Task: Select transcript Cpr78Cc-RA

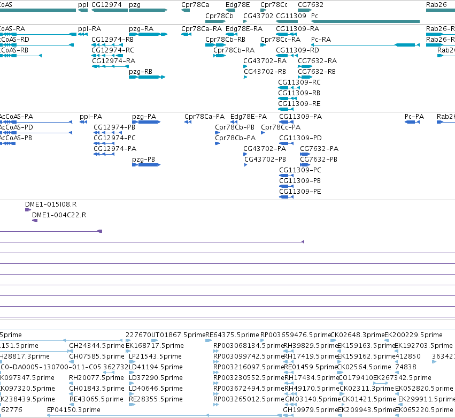Action: [x=281, y=40]
